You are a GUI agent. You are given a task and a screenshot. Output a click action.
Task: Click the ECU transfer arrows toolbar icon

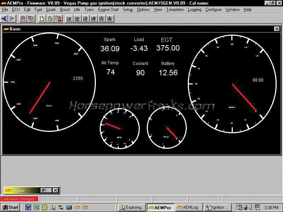tap(31, 19)
